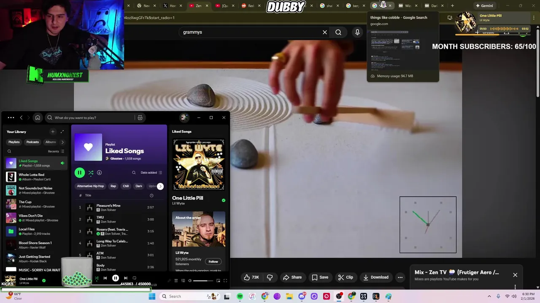
Task: Pause Liked Songs with the green button
Action: pyautogui.click(x=79, y=173)
